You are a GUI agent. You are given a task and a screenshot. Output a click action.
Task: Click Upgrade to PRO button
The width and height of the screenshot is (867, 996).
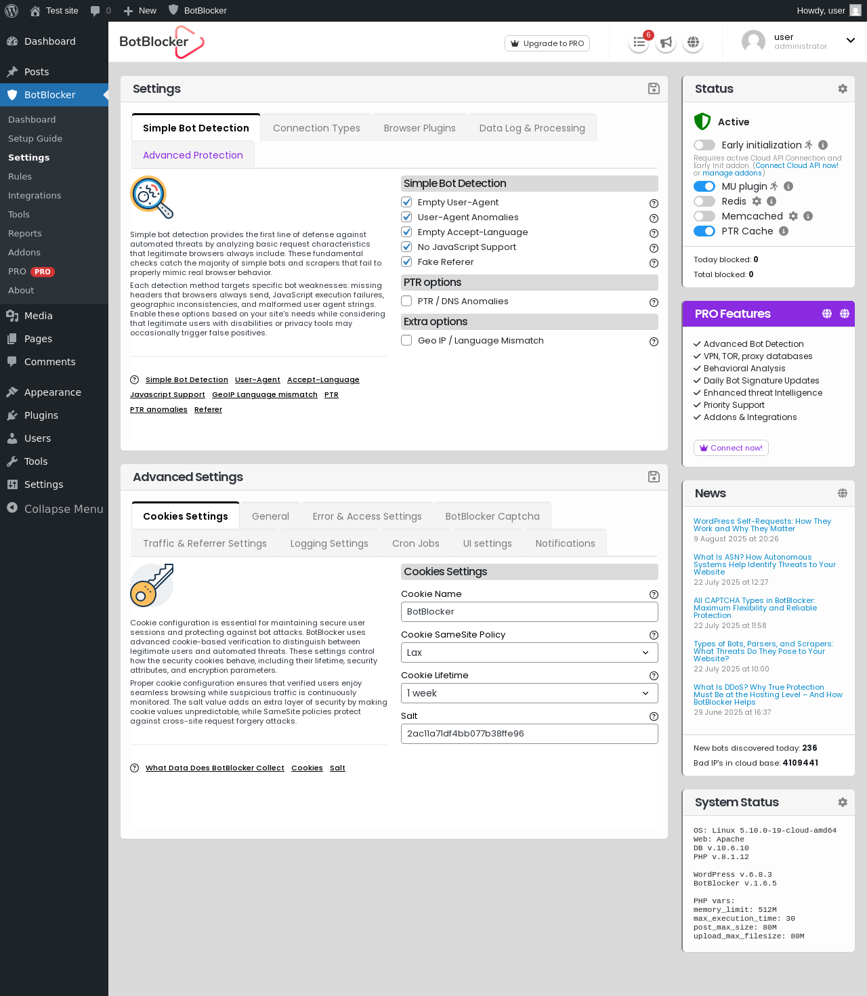[547, 43]
